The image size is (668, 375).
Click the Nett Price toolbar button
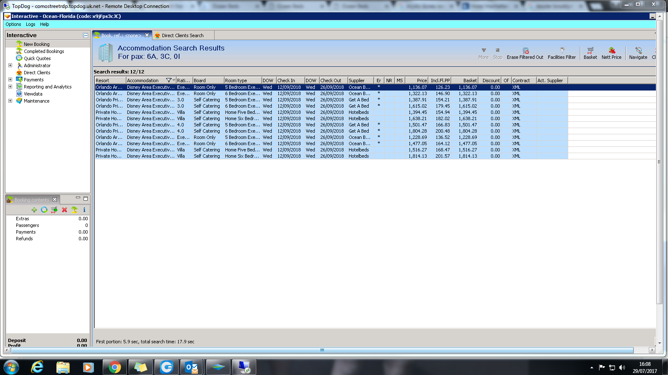611,53
